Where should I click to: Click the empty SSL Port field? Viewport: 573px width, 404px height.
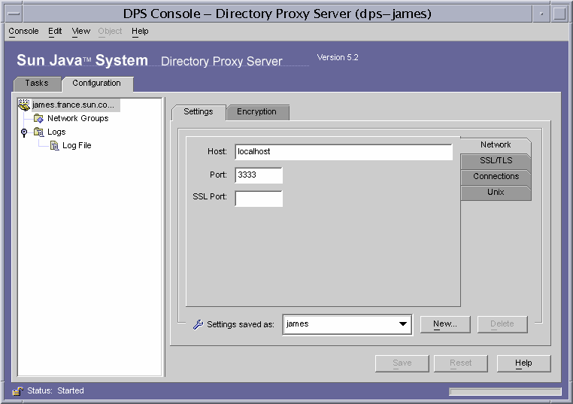tap(259, 199)
